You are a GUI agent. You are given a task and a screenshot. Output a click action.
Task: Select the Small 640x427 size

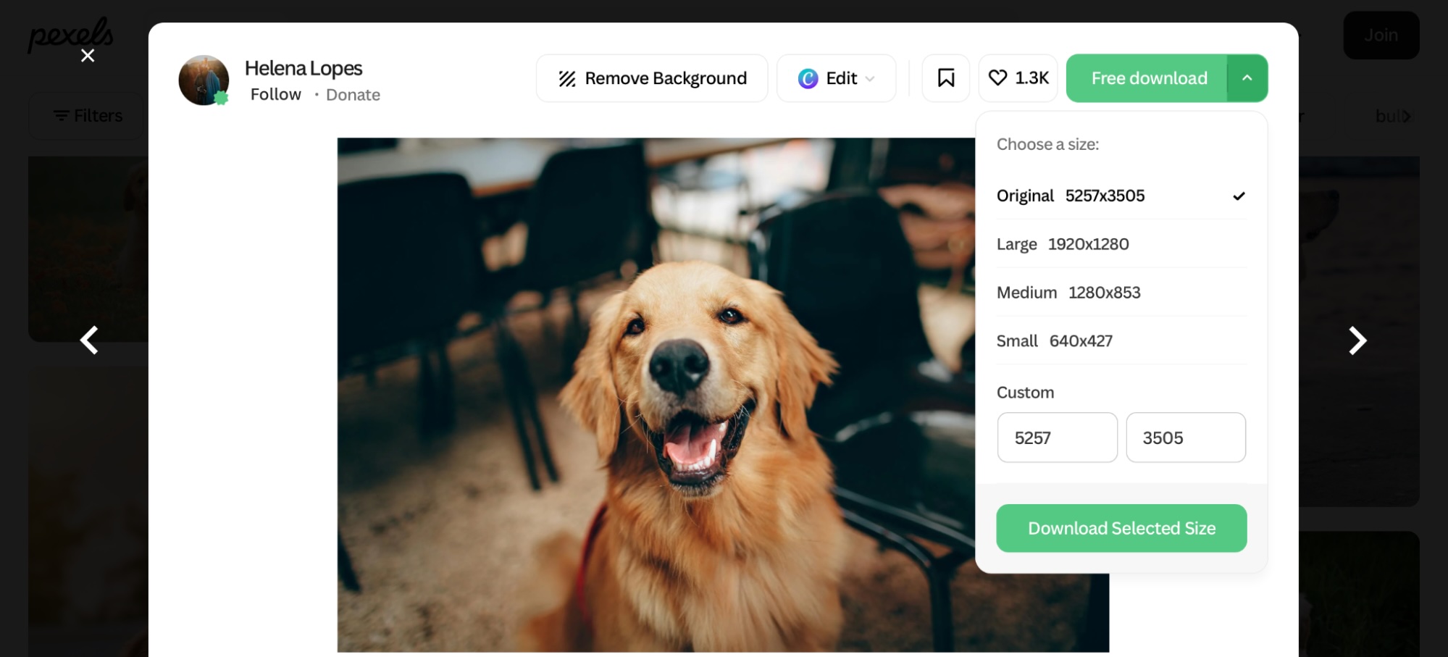[1055, 340]
